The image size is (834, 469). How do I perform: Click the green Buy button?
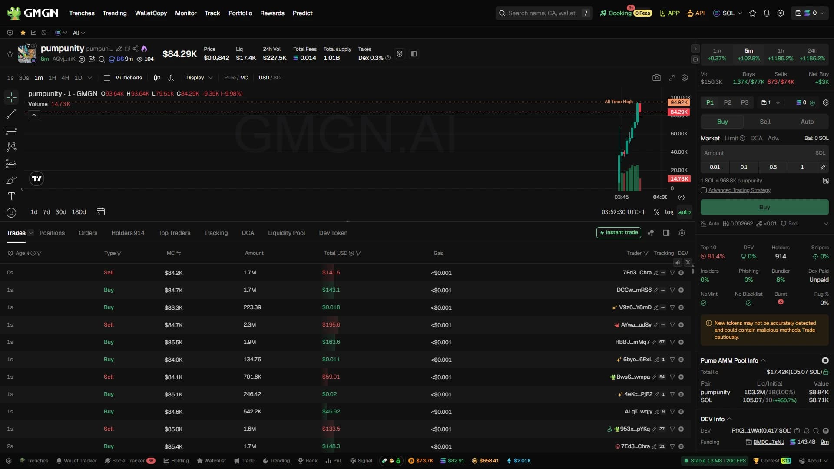764,207
